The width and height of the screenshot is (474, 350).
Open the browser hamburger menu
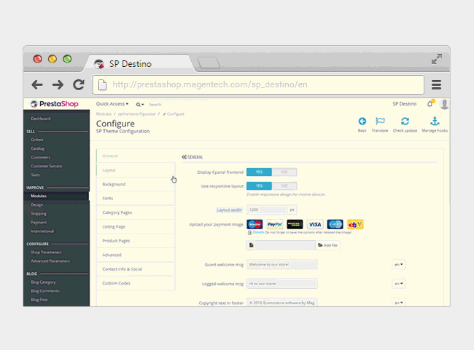point(436,85)
